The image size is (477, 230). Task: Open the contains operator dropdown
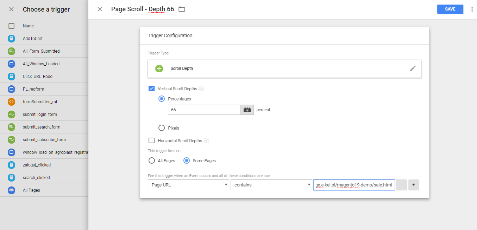pyautogui.click(x=271, y=185)
